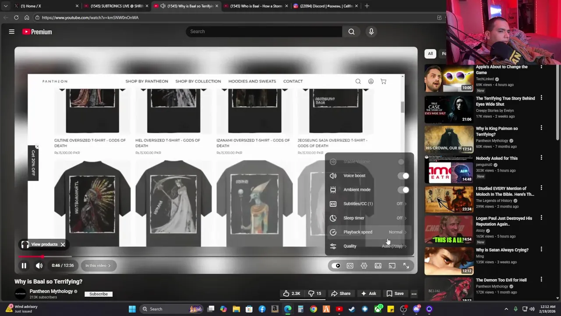This screenshot has height=316, width=561.
Task: Open the YouTube hamburger guide menu
Action: click(12, 32)
